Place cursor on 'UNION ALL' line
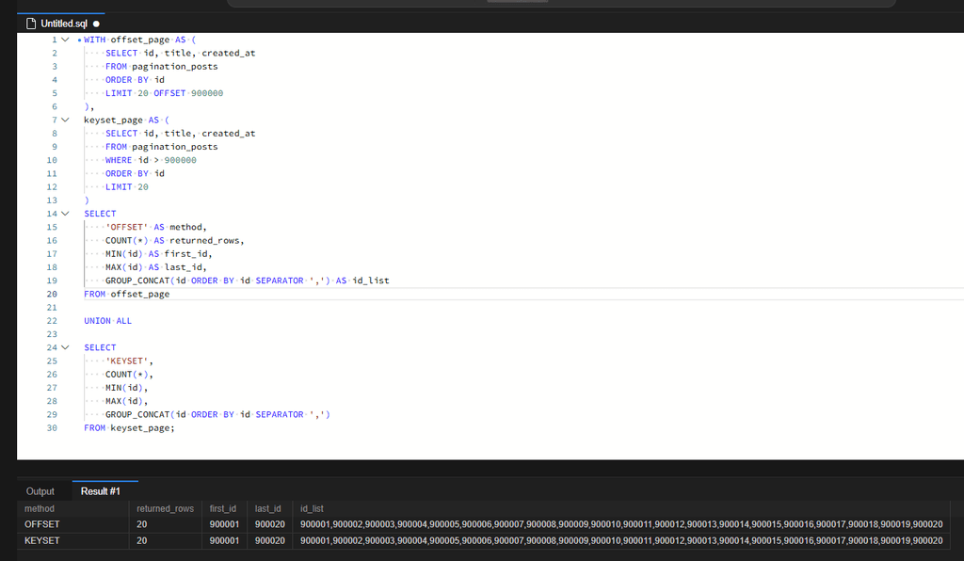The width and height of the screenshot is (964, 561). (107, 321)
